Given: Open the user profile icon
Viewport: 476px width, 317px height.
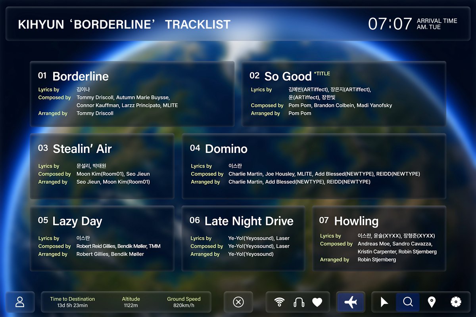Looking at the screenshot, I should tap(19, 302).
